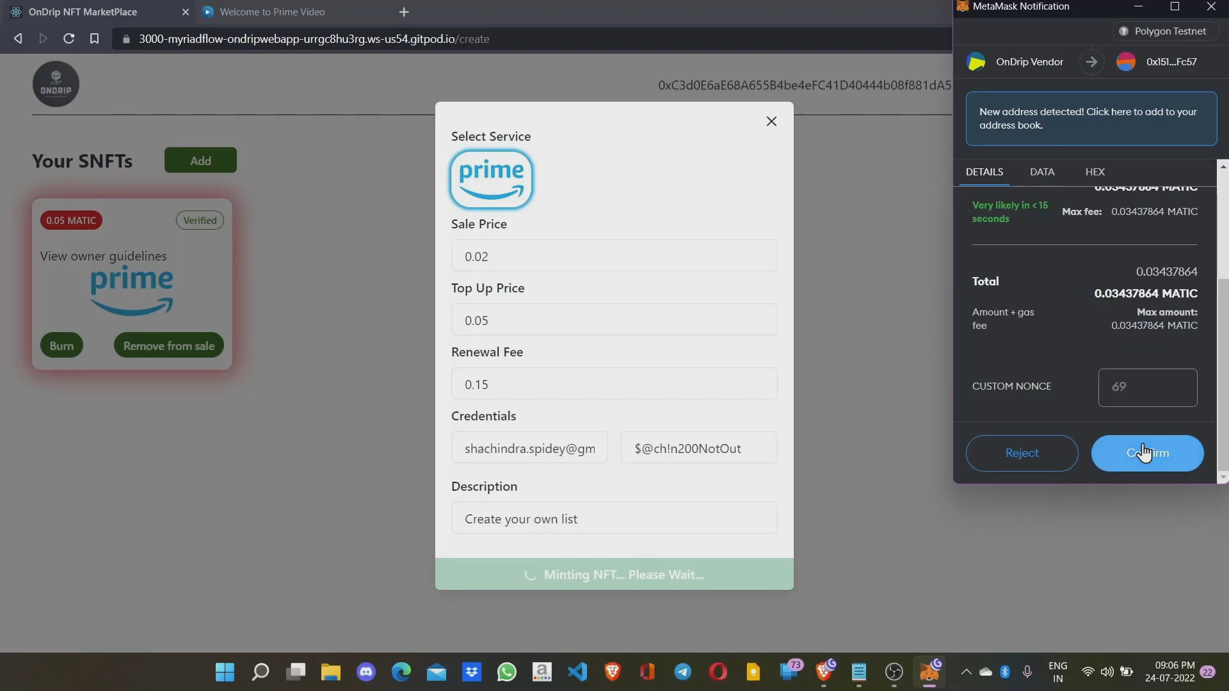
Task: Open Visual Studio Code from taskbar
Action: click(577, 672)
